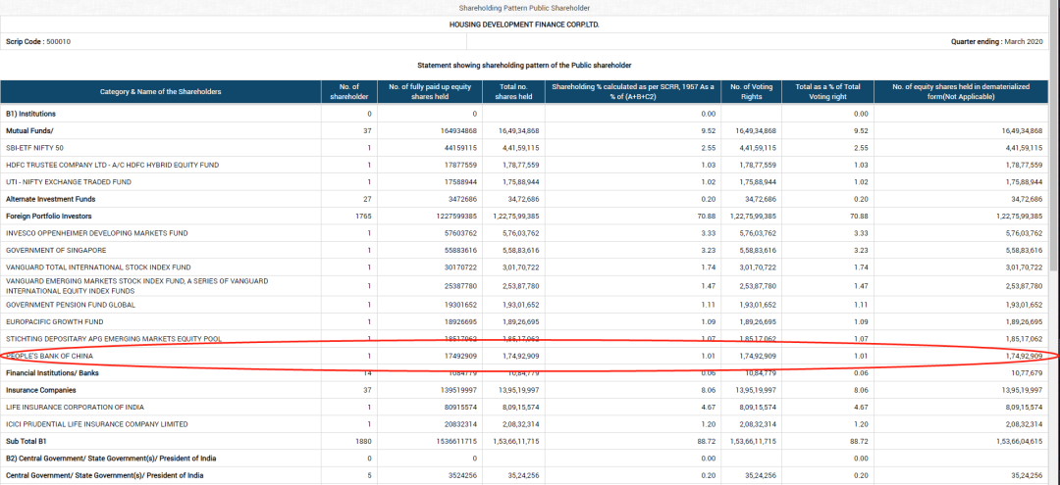
Task: Click value '44159115' for SBI-ETF NIFTY 50
Action: (x=463, y=148)
